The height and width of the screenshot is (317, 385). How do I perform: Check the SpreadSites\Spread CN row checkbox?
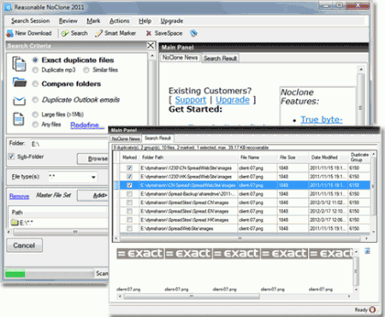(129, 203)
